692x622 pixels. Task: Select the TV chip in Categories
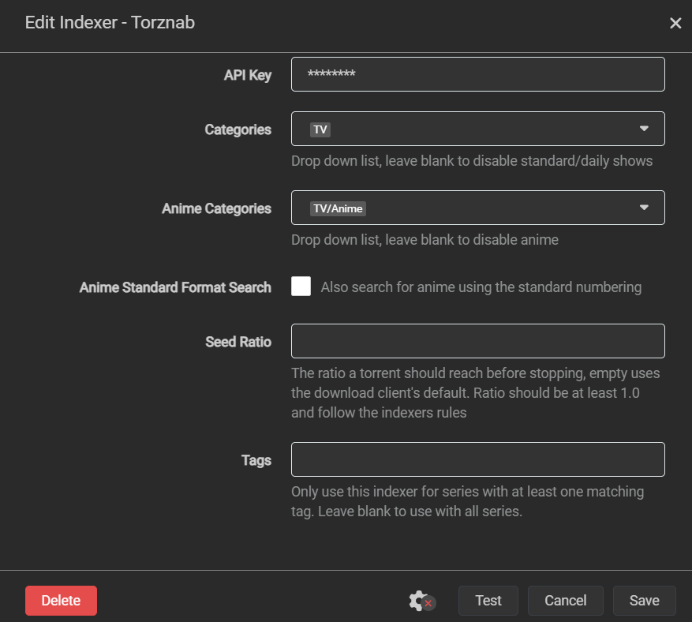coord(320,129)
